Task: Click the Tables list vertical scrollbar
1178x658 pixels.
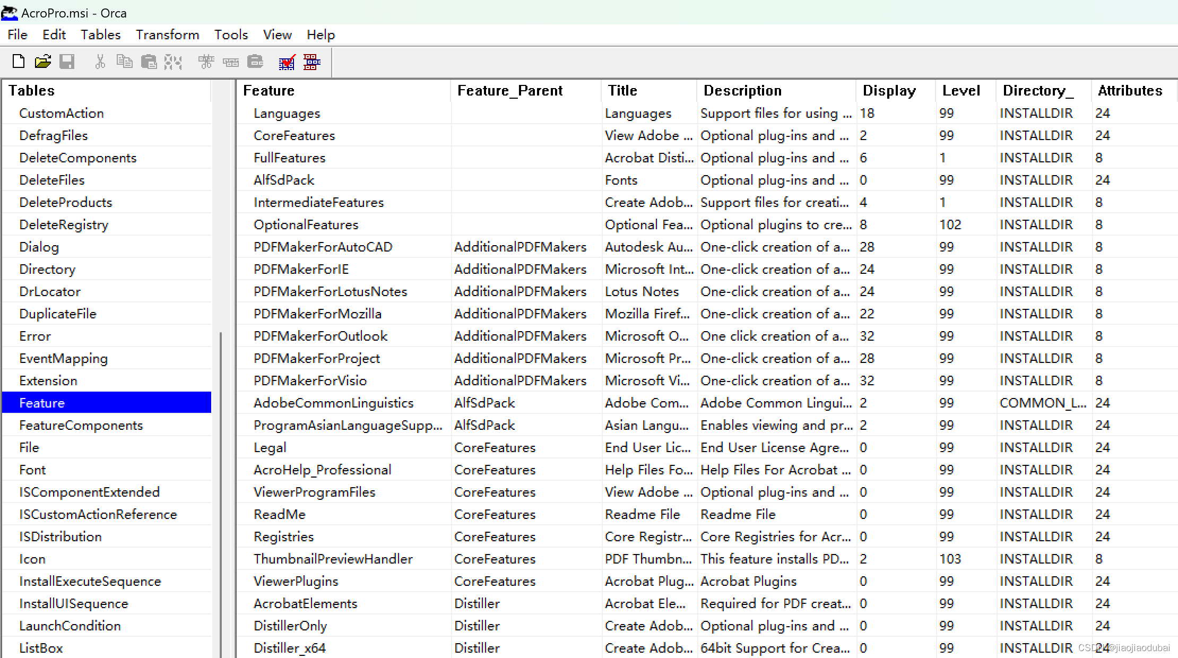Action: tap(220, 478)
